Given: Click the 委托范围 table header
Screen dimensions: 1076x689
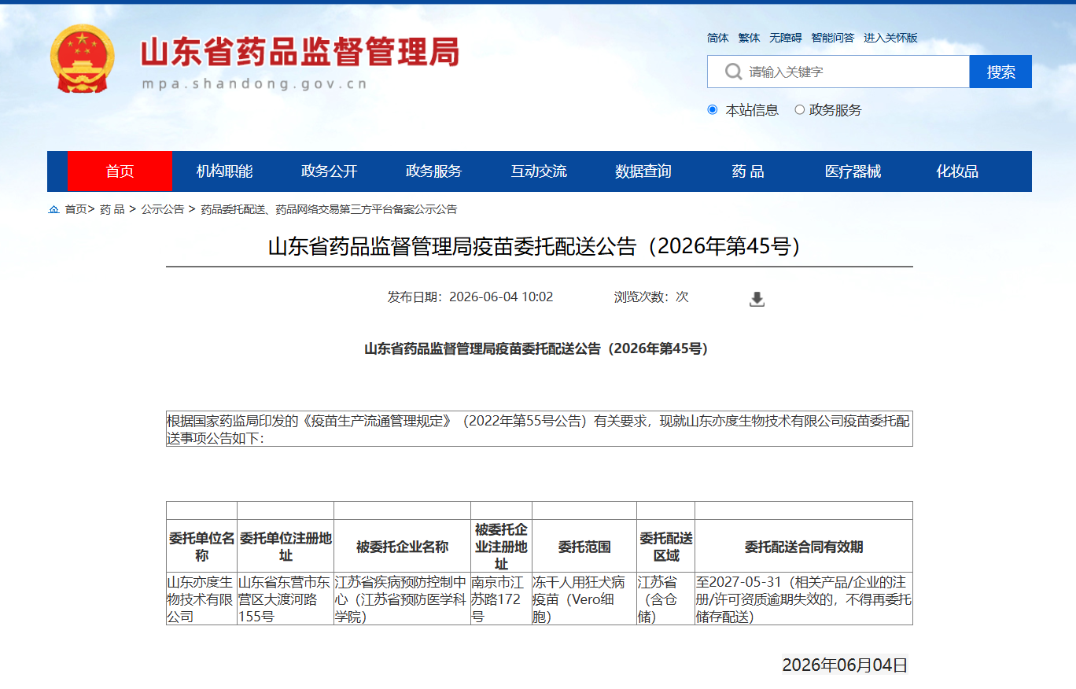Looking at the screenshot, I should click(584, 547).
